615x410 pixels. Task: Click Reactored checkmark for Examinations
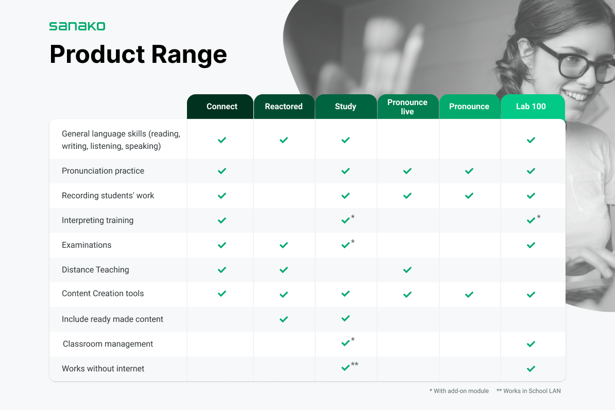pyautogui.click(x=284, y=245)
